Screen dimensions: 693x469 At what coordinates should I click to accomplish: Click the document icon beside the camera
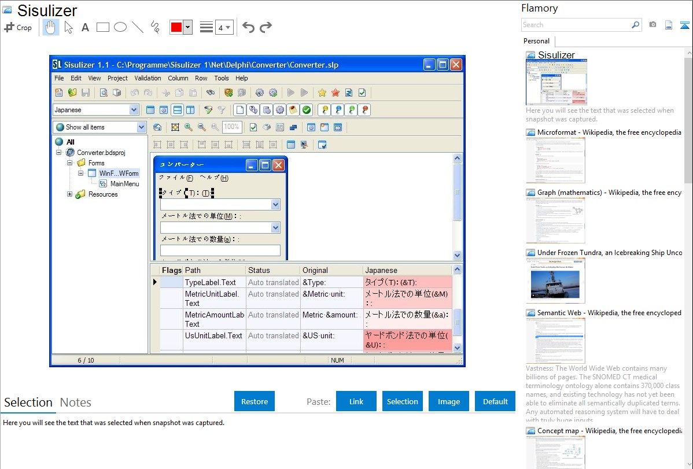tap(669, 25)
